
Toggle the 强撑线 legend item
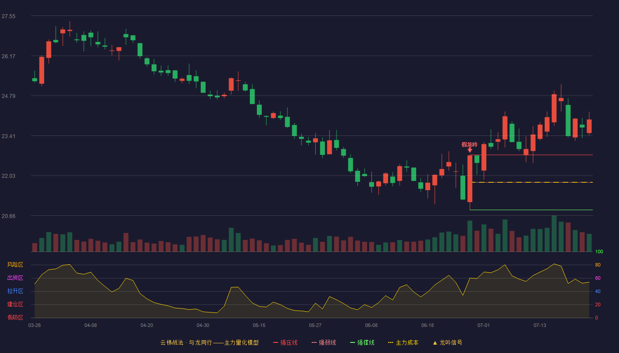tap(362, 342)
